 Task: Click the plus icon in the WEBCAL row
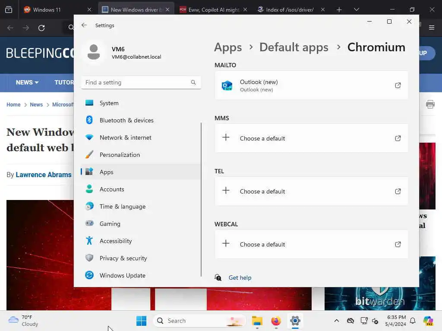click(226, 244)
